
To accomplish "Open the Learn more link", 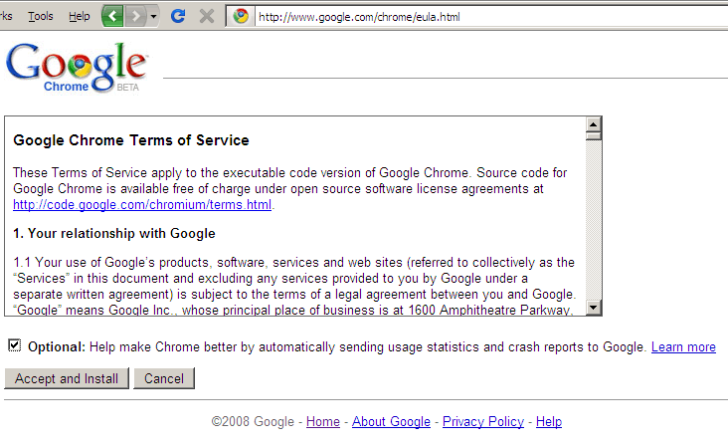I will (683, 347).
